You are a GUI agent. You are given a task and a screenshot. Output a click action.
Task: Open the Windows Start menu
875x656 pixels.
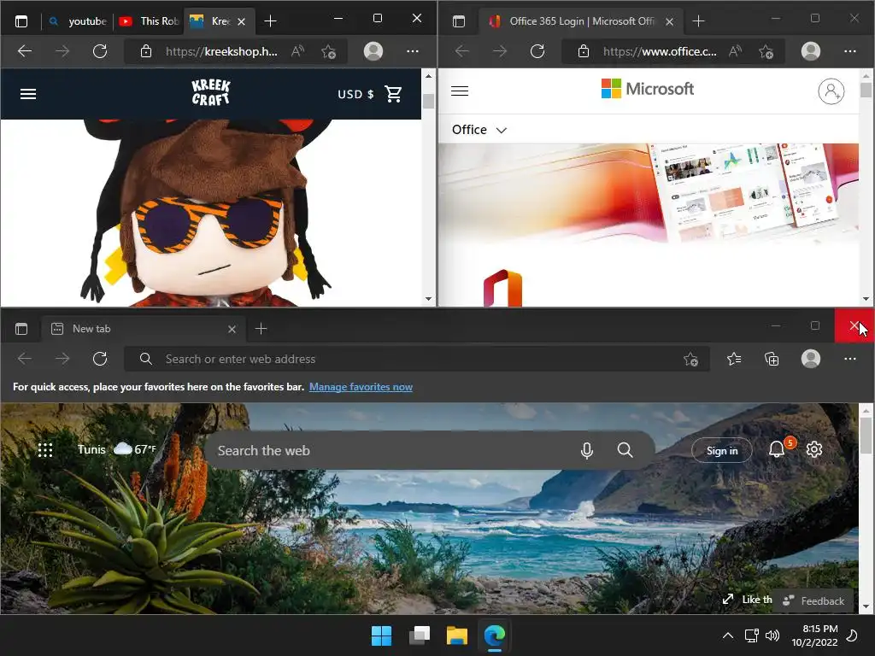pyautogui.click(x=382, y=635)
